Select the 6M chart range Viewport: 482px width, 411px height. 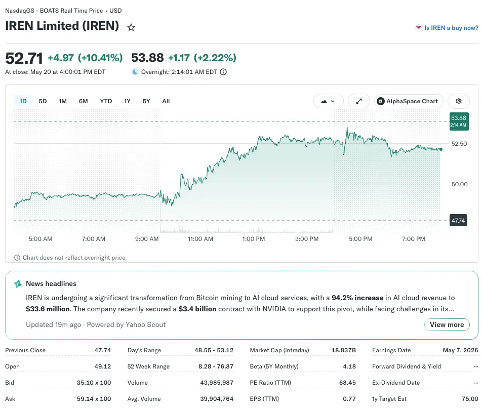click(84, 101)
